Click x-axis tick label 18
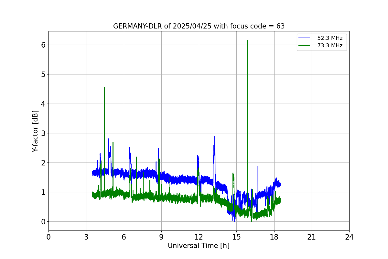Viewport: 388px width, 259px height. [x=274, y=237]
